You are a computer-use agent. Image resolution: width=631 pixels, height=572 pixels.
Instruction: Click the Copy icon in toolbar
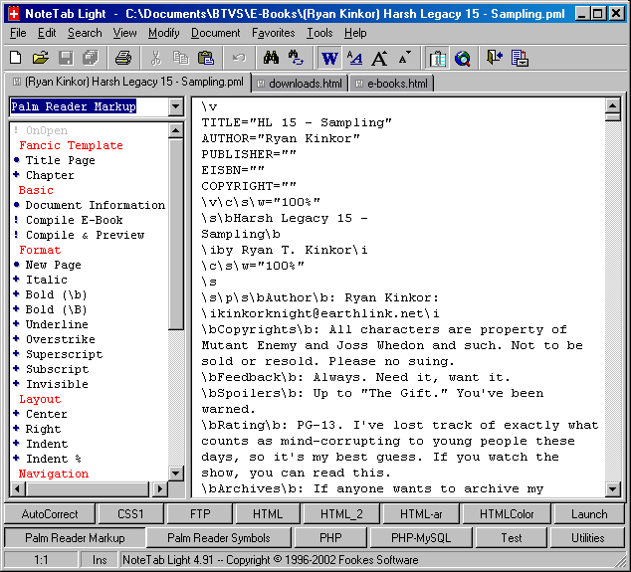tap(181, 58)
